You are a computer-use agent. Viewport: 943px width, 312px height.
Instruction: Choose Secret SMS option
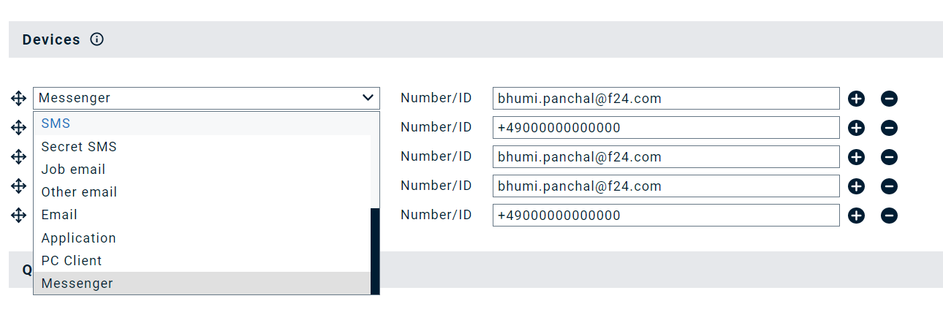point(79,147)
